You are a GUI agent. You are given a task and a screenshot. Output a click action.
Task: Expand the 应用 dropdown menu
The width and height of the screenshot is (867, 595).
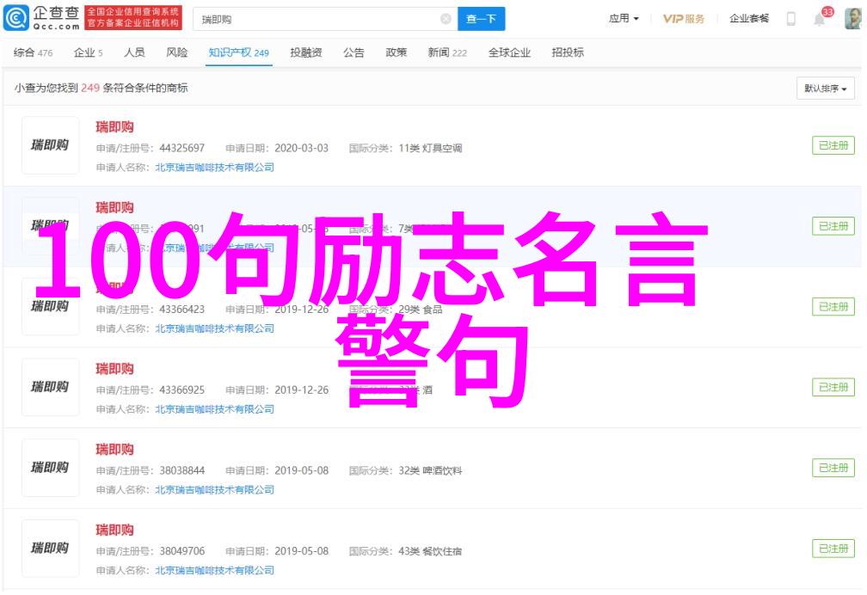624,19
